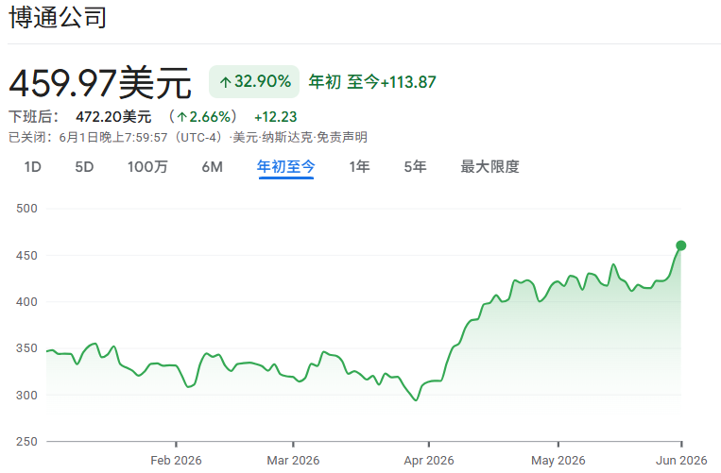Click the 459.97美元 stock price
Image resolution: width=721 pixels, height=473 pixels.
click(100, 83)
